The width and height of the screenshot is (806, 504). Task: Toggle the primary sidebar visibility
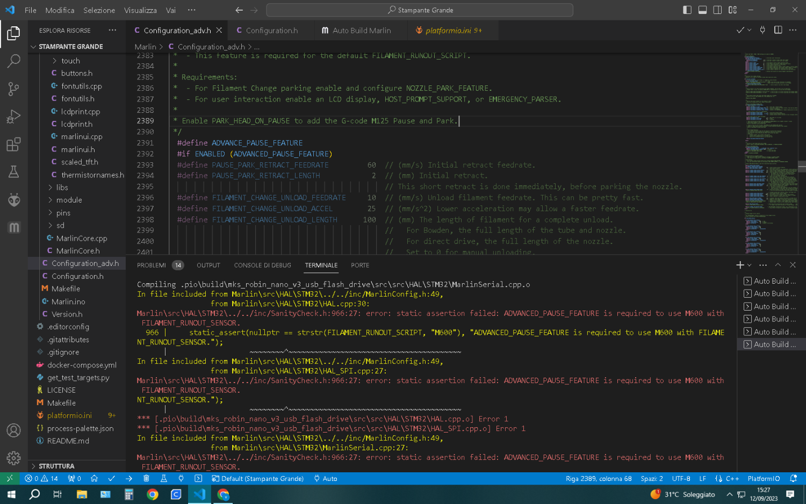687,10
